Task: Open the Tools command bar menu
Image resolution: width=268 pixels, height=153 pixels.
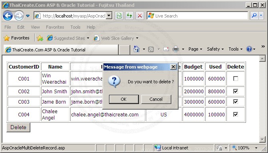Action: coord(236,49)
